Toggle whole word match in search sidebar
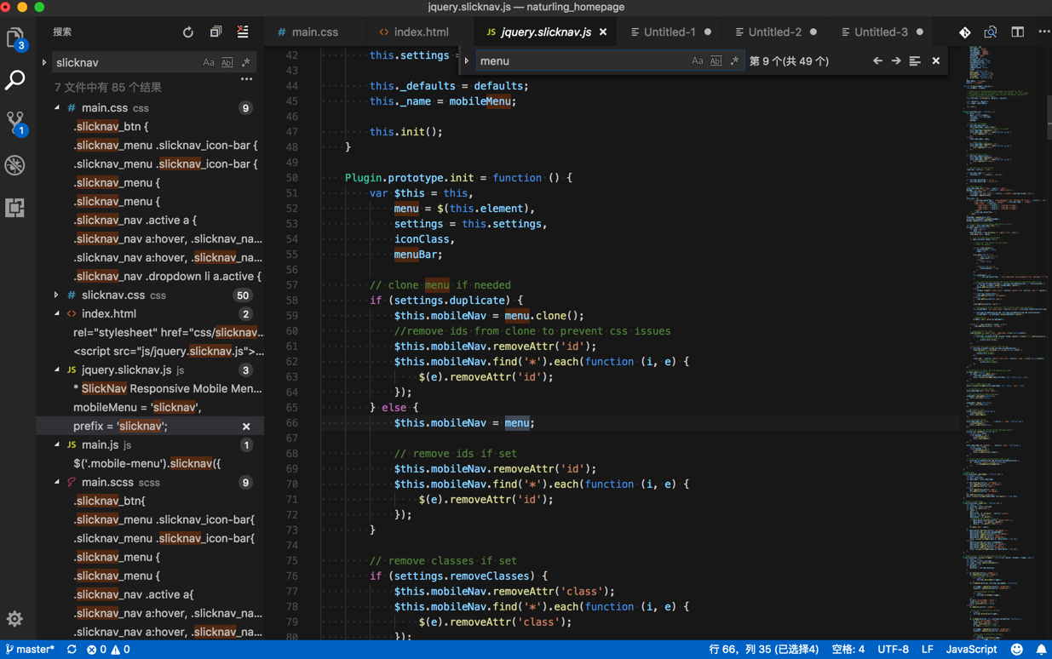 tap(227, 63)
